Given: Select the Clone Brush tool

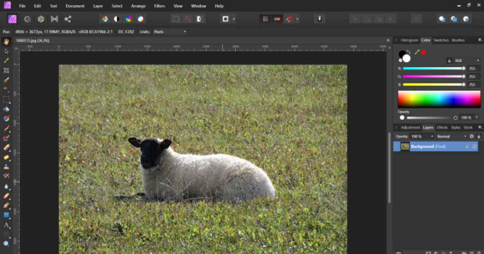Looking at the screenshot, I should pos(6,167).
